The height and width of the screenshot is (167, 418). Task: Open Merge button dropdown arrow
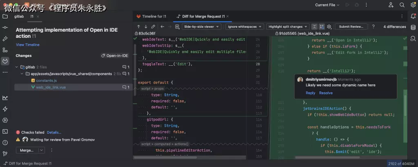click(x=42, y=150)
